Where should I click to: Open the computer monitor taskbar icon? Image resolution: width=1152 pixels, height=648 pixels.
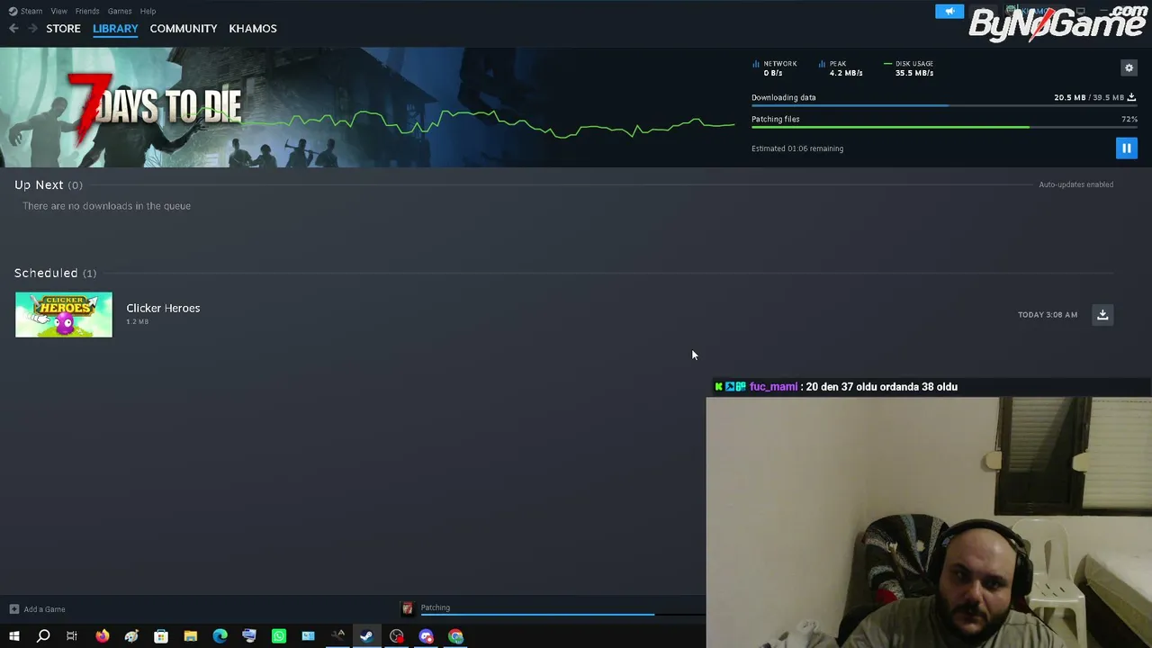tap(249, 636)
